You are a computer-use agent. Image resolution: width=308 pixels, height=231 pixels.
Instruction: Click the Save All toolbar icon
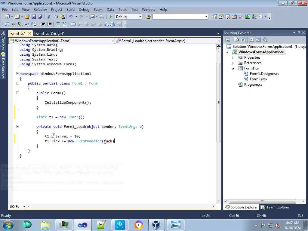pos(40,17)
